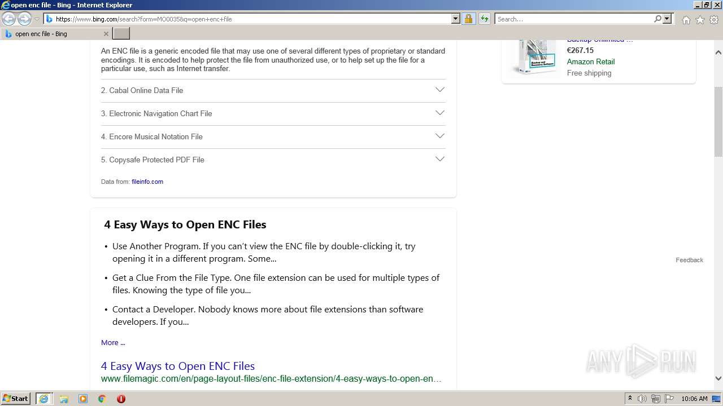The height and width of the screenshot is (406, 723).
Task: Click the Bing URL in address bar
Action: pos(143,19)
